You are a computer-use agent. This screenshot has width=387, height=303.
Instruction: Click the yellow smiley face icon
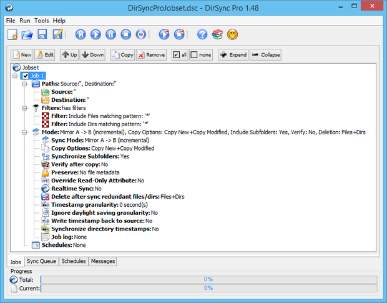232,34
